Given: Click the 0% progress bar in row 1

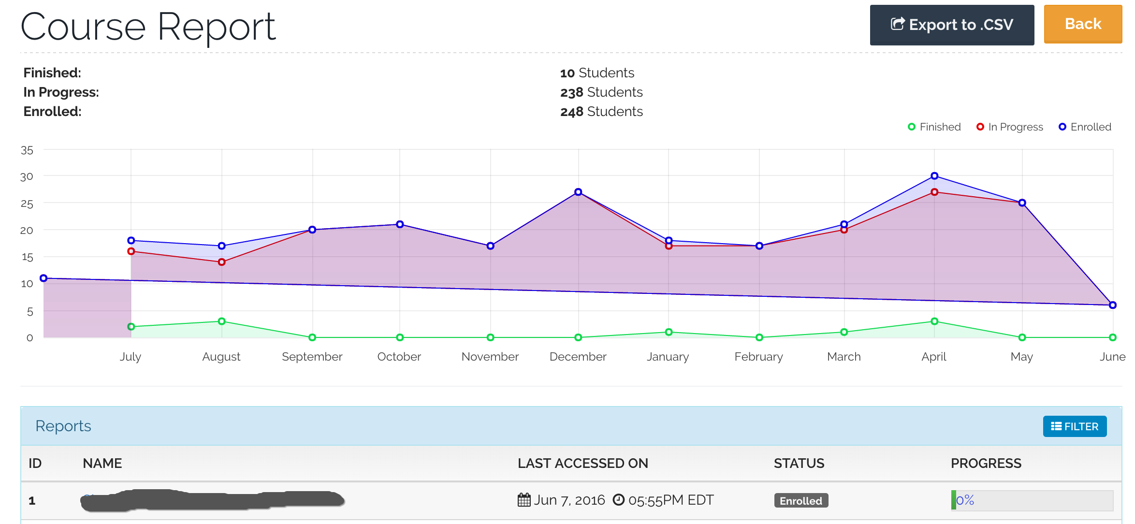Looking at the screenshot, I should click(1032, 500).
